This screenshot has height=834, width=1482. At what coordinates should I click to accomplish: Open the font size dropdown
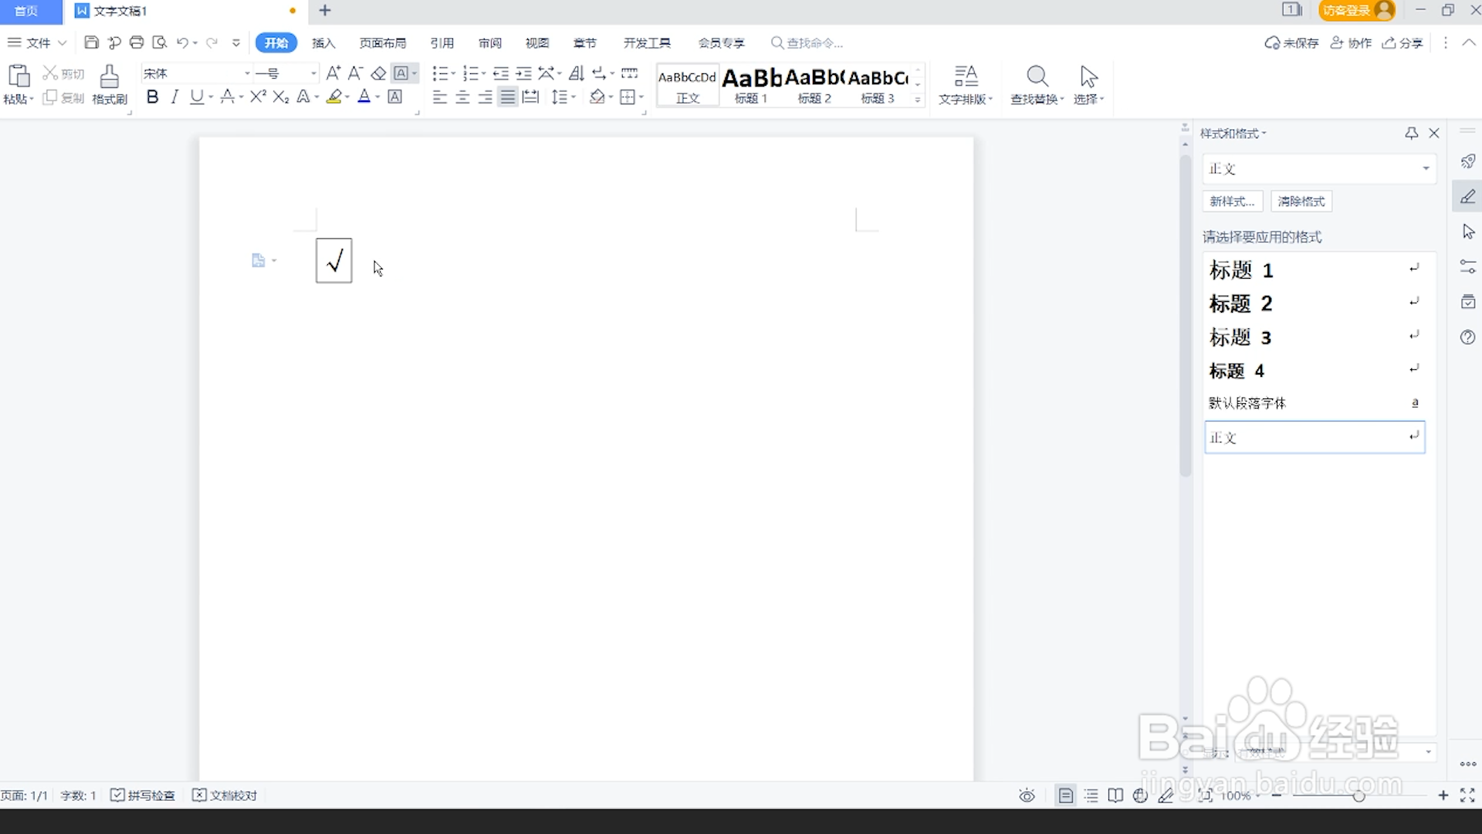coord(313,73)
